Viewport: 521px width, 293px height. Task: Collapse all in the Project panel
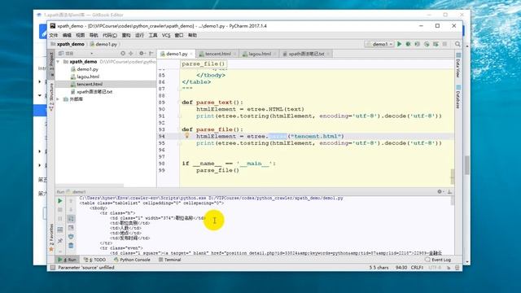tap(131, 53)
